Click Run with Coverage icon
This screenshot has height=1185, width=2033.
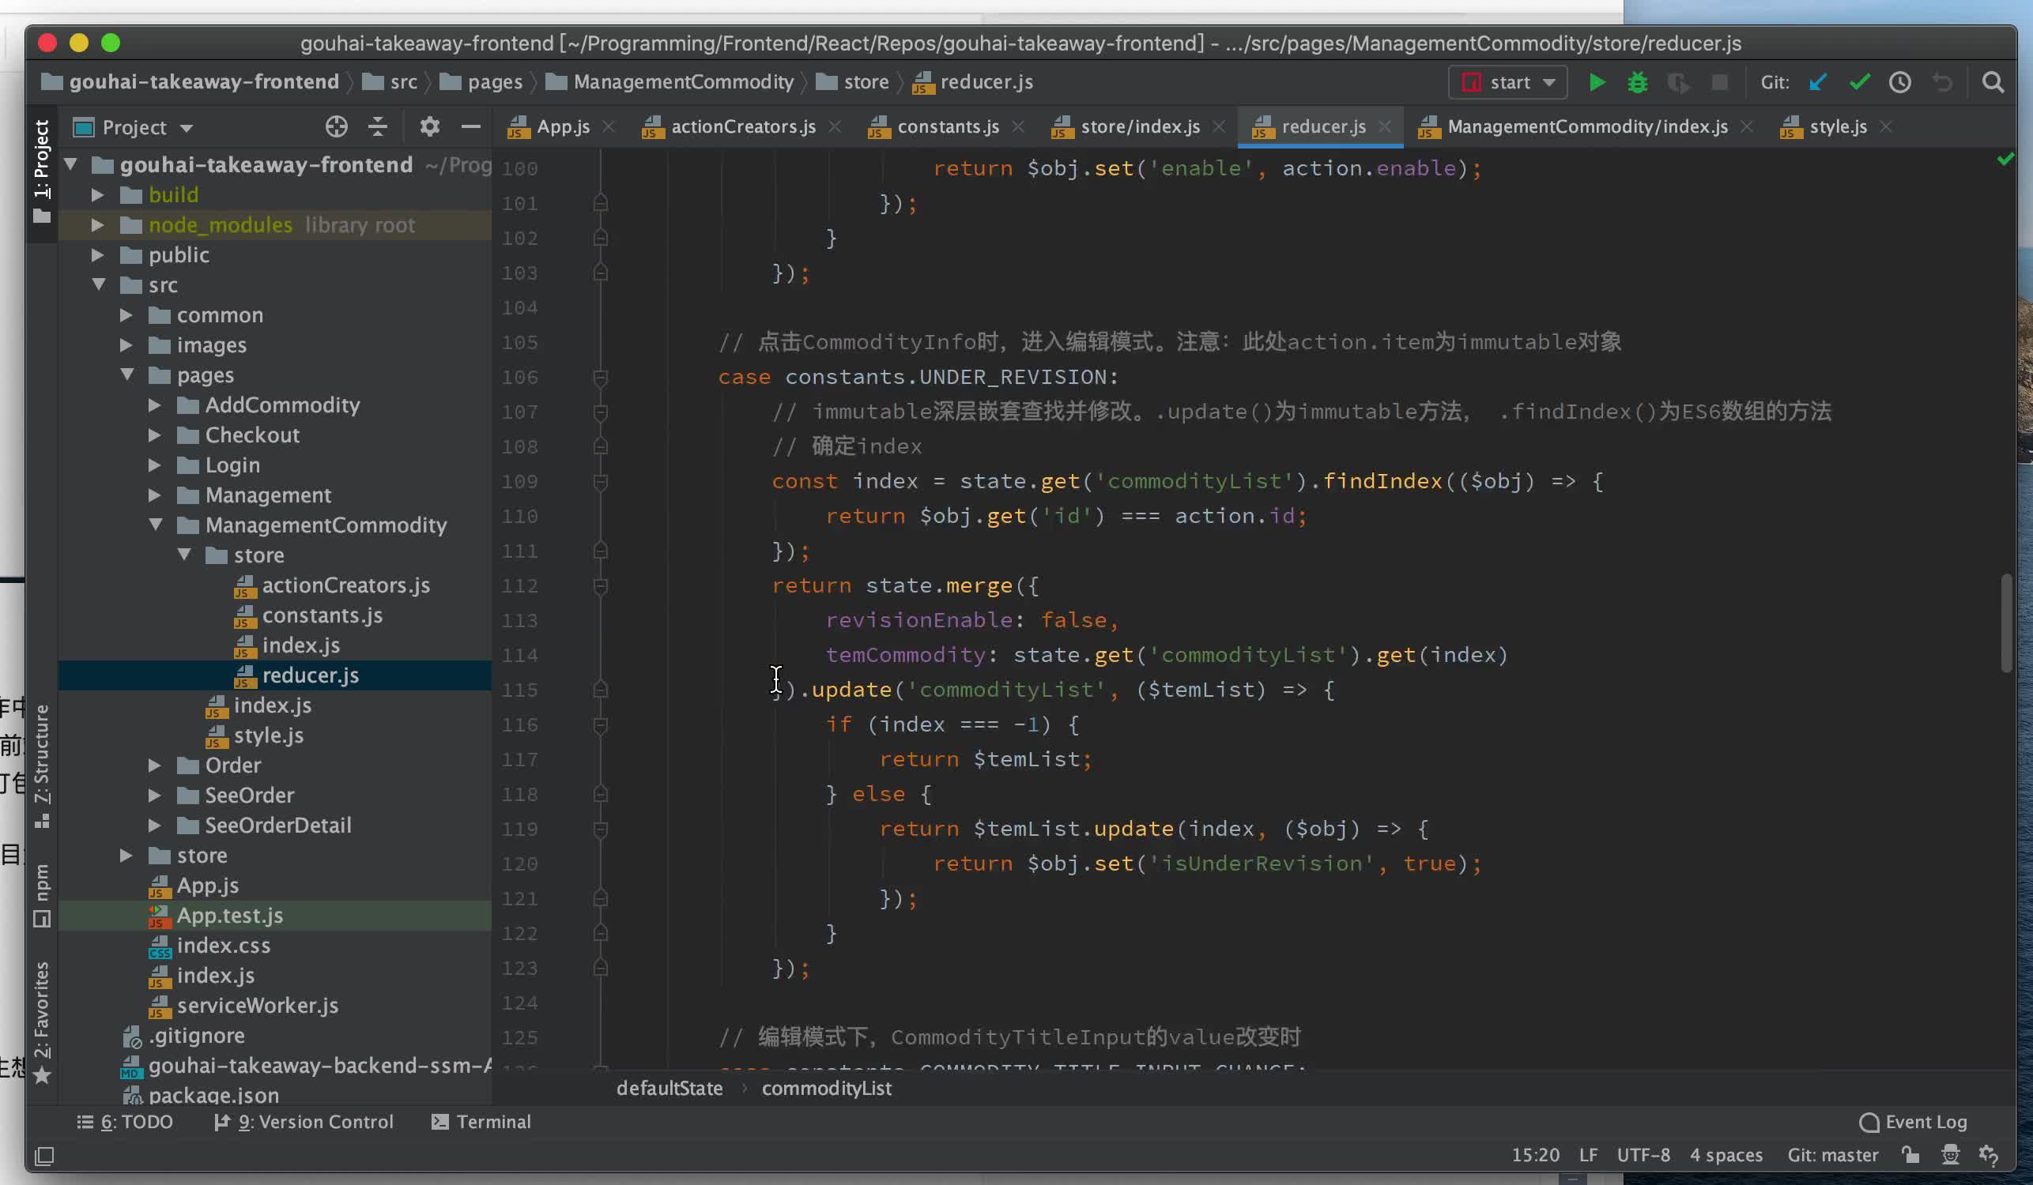point(1678,82)
